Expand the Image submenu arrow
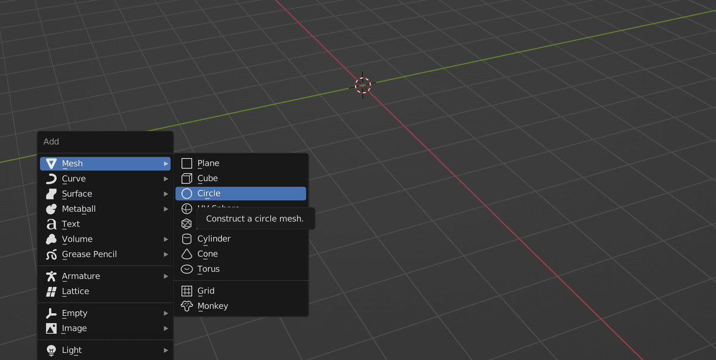 click(x=166, y=328)
